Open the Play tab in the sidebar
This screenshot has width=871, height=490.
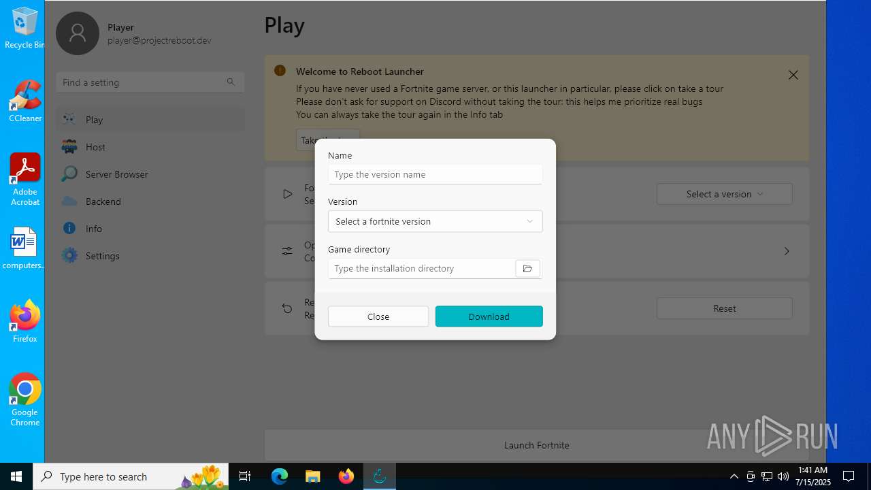coord(150,120)
